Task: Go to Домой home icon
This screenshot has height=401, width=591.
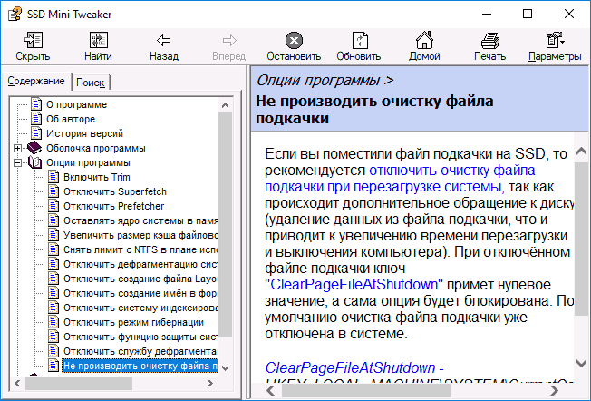Action: [x=424, y=40]
